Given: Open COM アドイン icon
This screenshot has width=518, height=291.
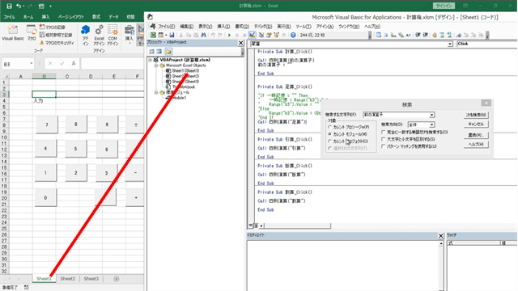Looking at the screenshot, I should pos(113,35).
